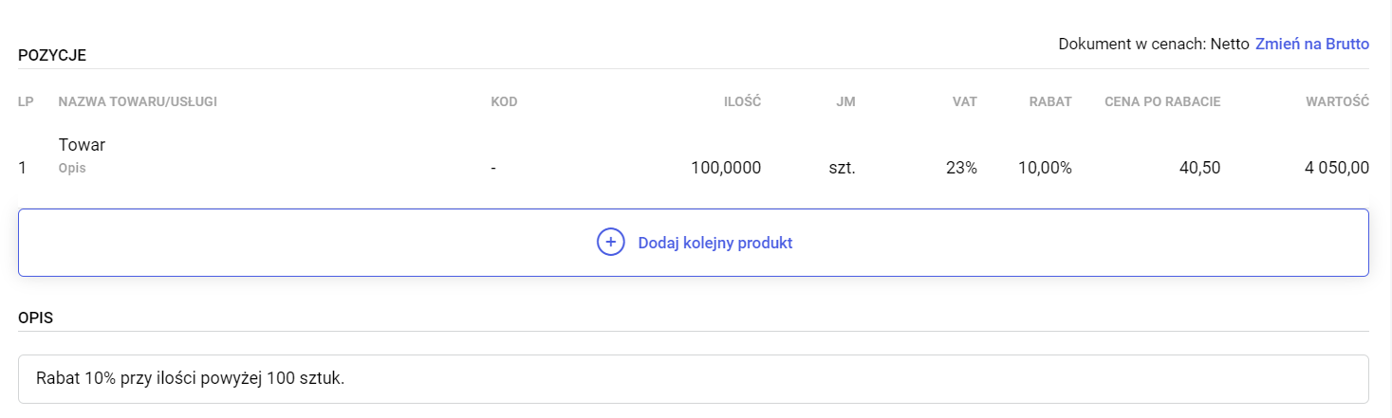The height and width of the screenshot is (418, 1392).
Task: Click the VAT value 23%
Action: (x=961, y=168)
